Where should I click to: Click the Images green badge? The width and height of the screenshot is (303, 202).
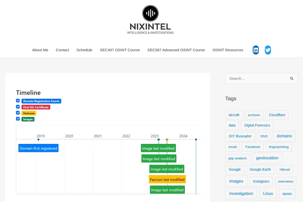pos(28,119)
